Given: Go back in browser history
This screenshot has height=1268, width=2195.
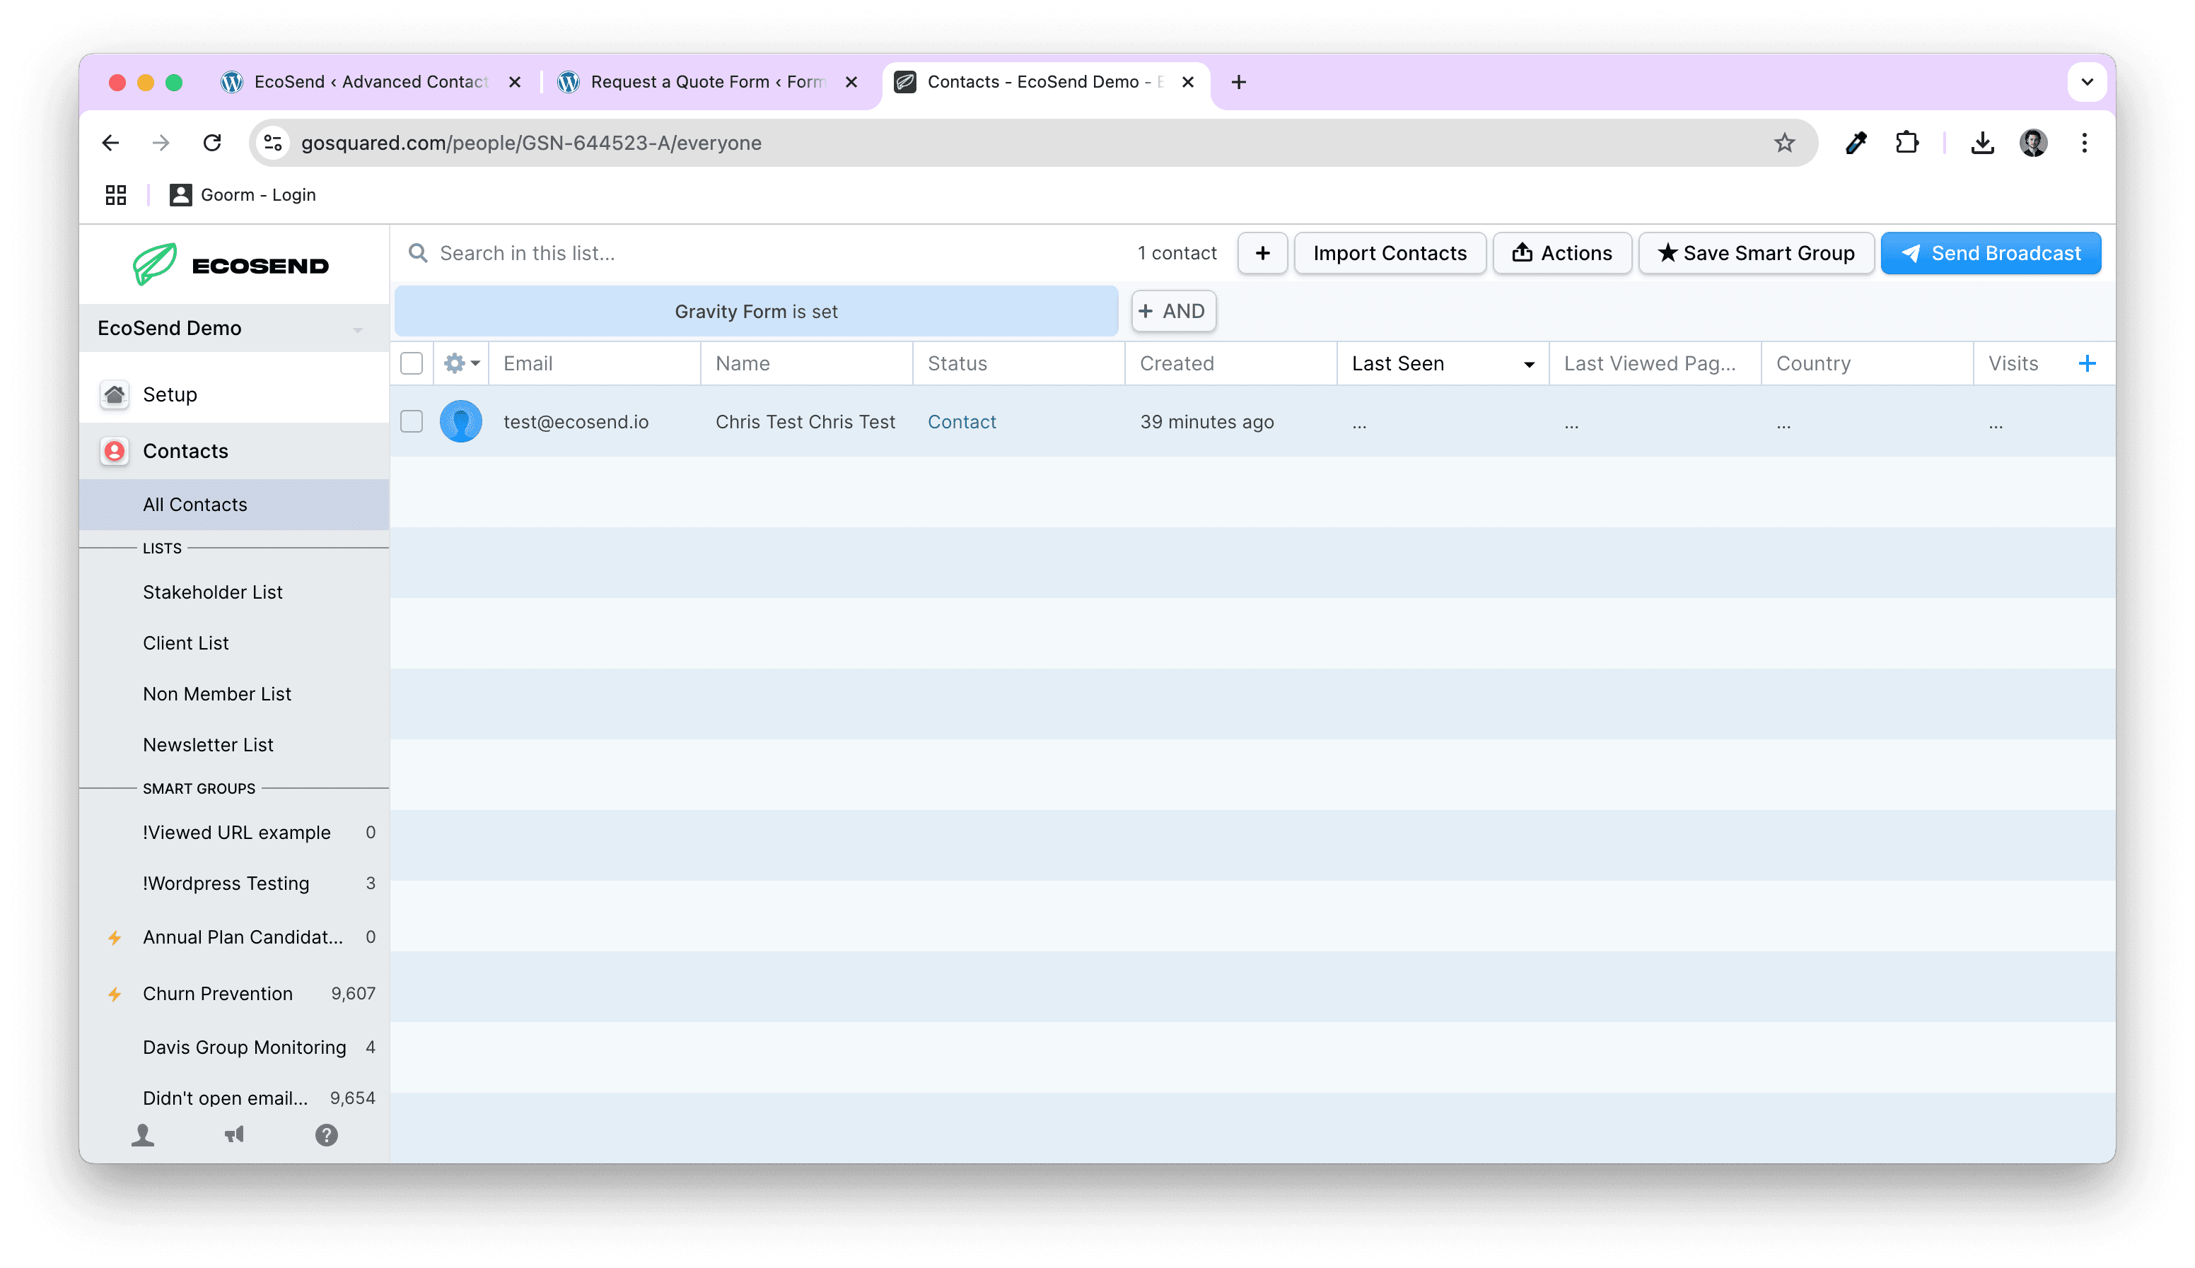Looking at the screenshot, I should (x=110, y=143).
